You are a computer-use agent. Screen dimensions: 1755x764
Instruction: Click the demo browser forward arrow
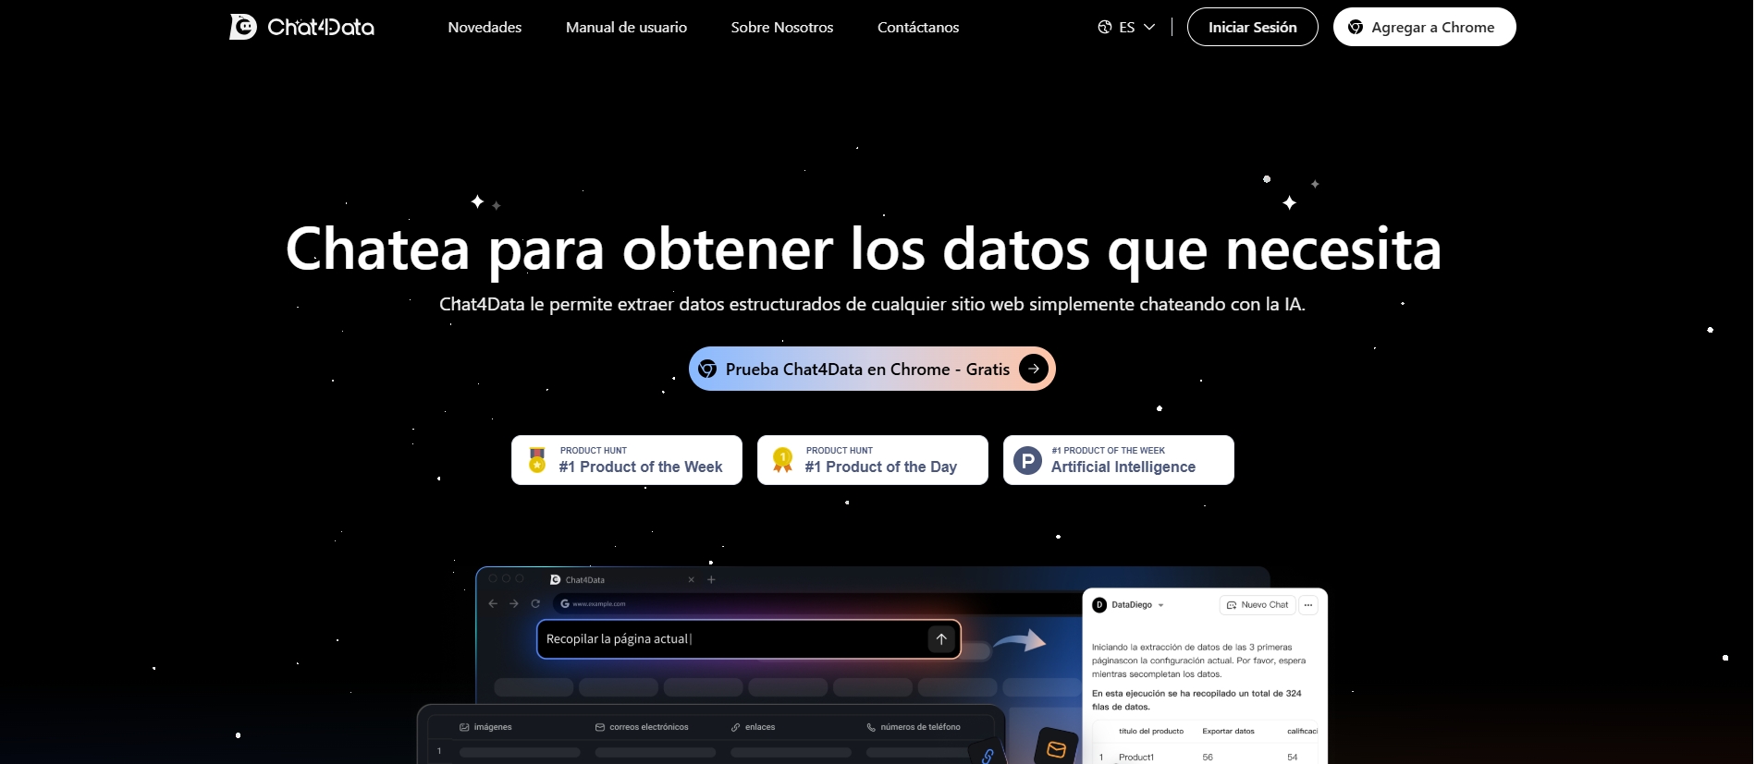click(x=514, y=603)
